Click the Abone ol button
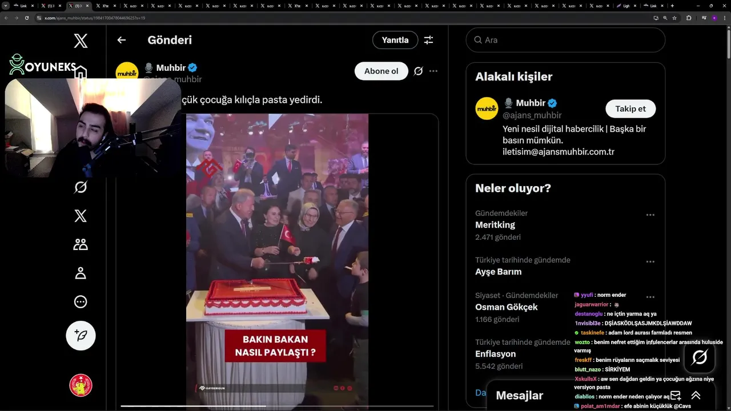 [x=381, y=71]
